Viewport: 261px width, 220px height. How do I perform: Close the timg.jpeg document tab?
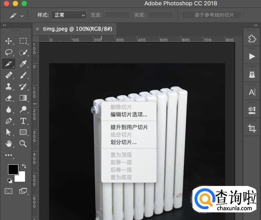(37, 29)
